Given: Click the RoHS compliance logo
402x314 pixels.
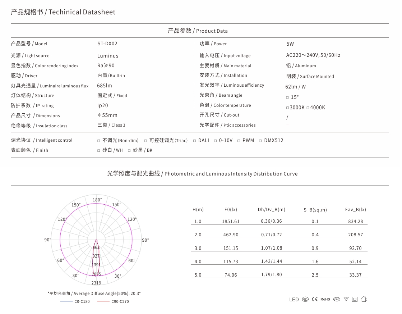Looking at the screenshot, I should pos(325,299).
